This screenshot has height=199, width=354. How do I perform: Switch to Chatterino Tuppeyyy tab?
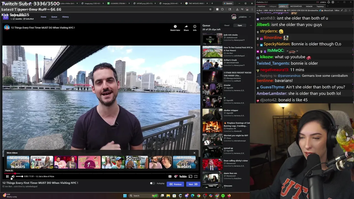(x=320, y=6)
